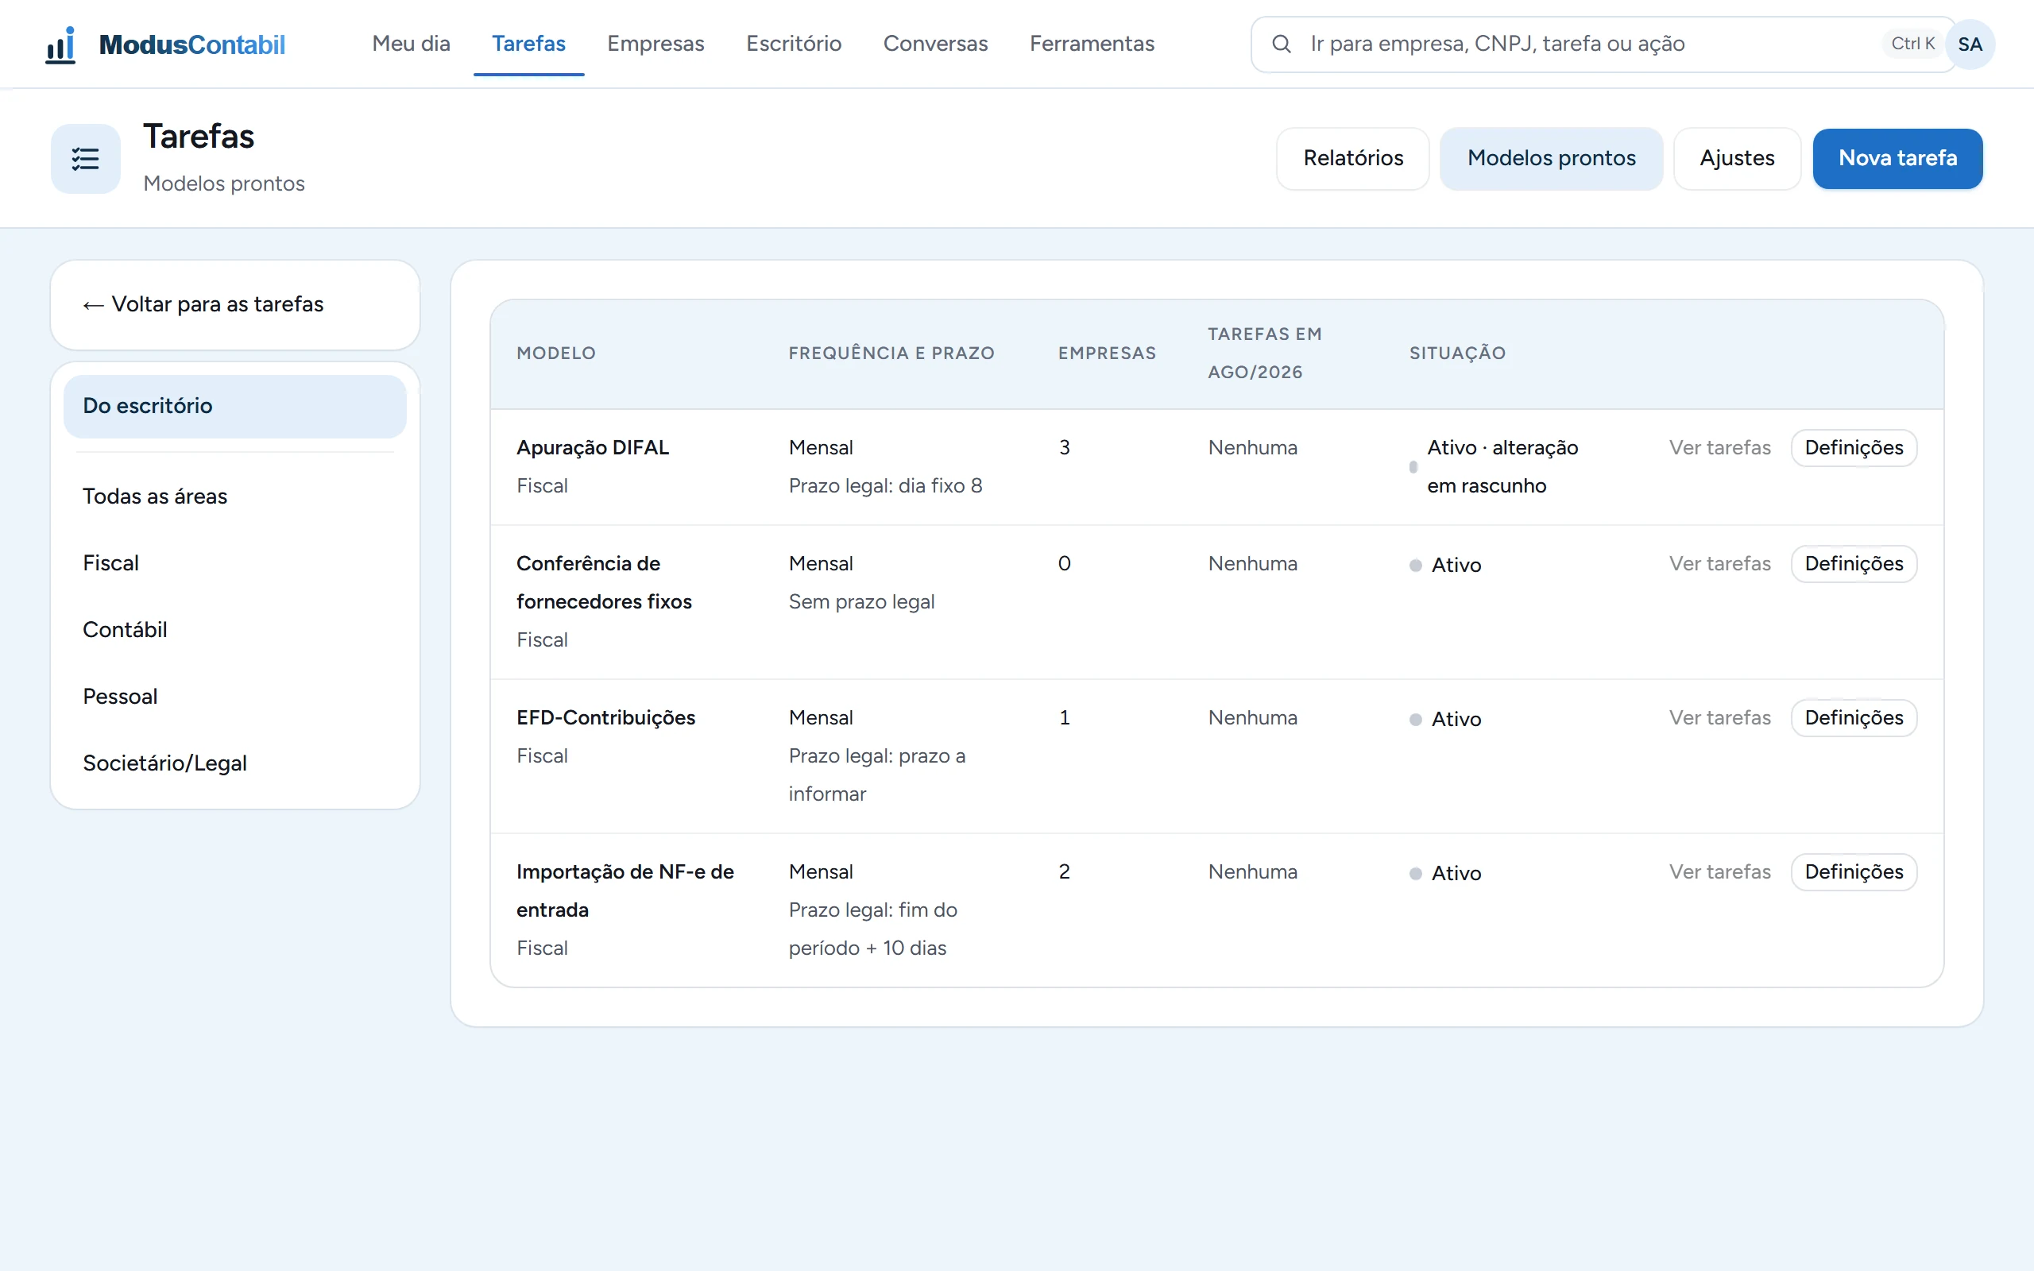Open Definições for EFD-Contribuições
The width and height of the screenshot is (2034, 1271).
point(1854,718)
